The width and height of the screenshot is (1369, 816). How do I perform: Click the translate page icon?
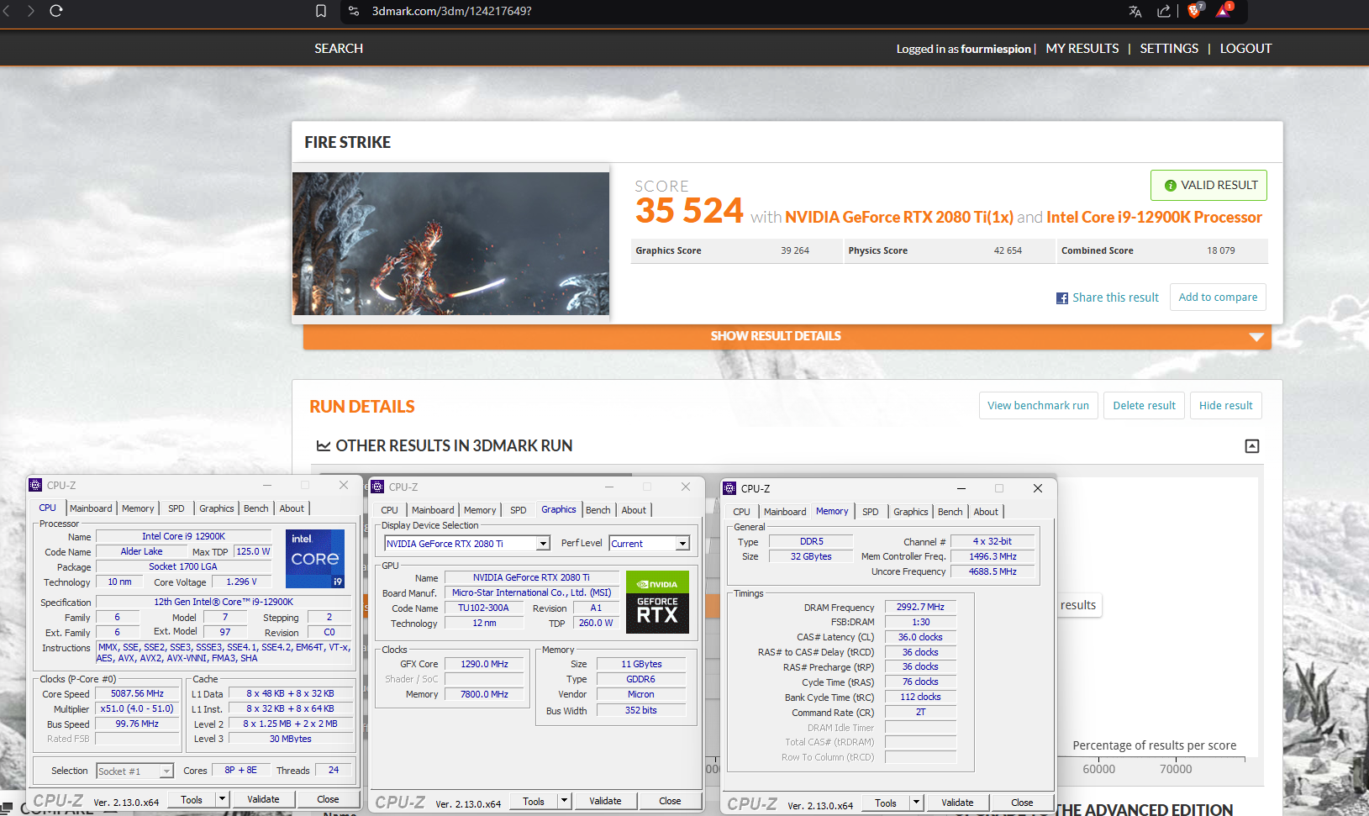coord(1135,11)
